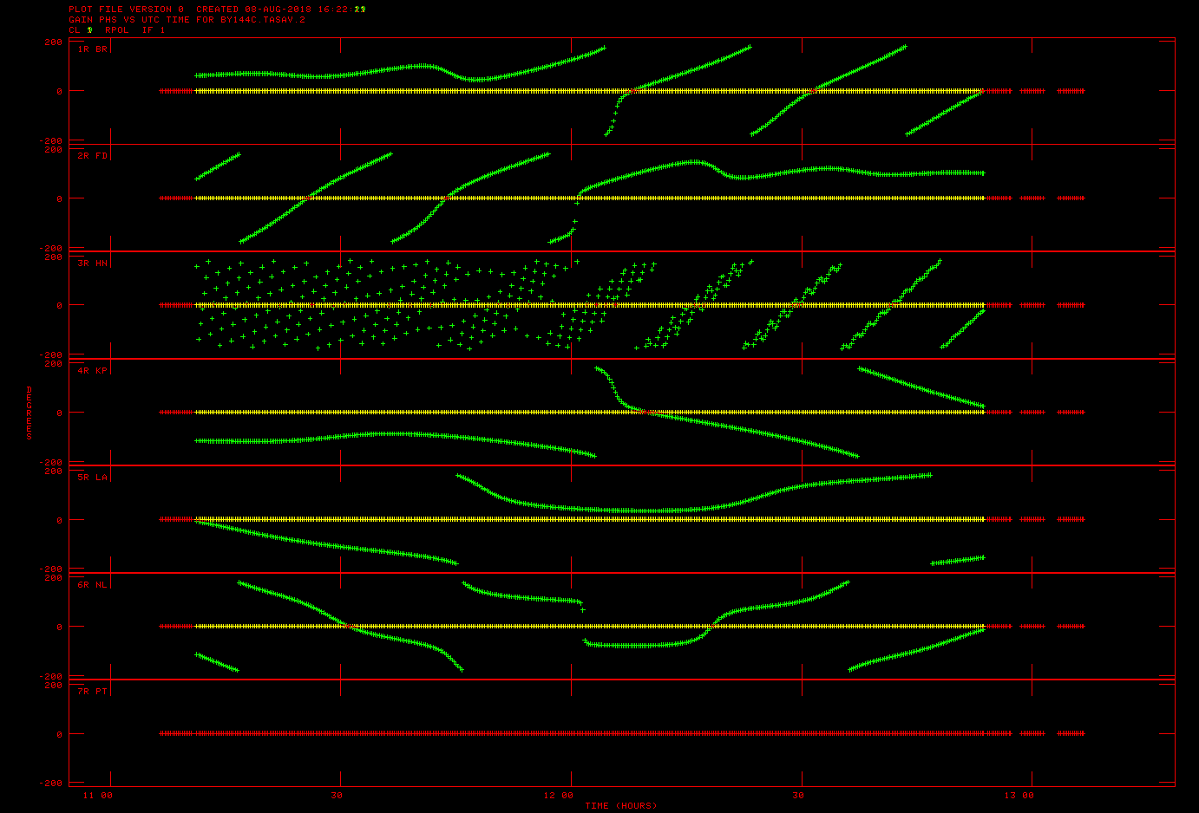Image resolution: width=1199 pixels, height=813 pixels.
Task: Click the 11 00 time axis label
Action: 97,795
